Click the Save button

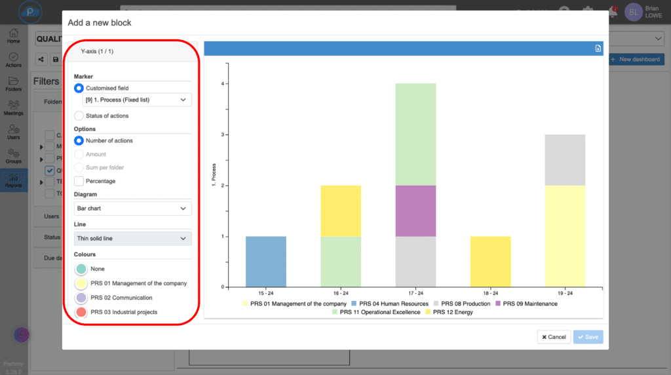point(588,337)
